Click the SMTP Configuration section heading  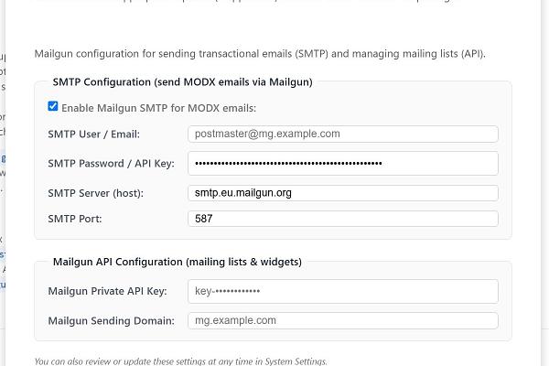click(x=182, y=82)
